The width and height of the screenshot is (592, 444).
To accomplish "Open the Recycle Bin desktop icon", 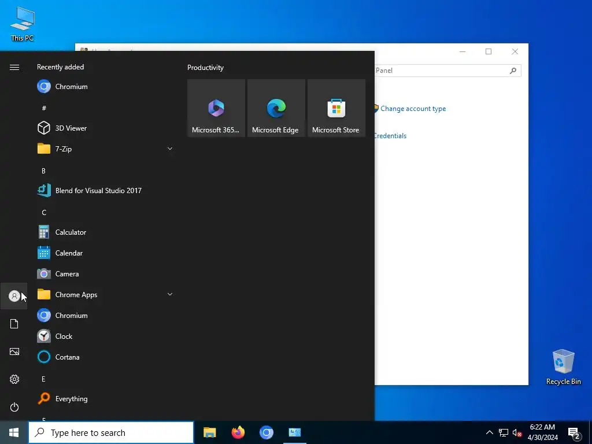I will pyautogui.click(x=563, y=367).
